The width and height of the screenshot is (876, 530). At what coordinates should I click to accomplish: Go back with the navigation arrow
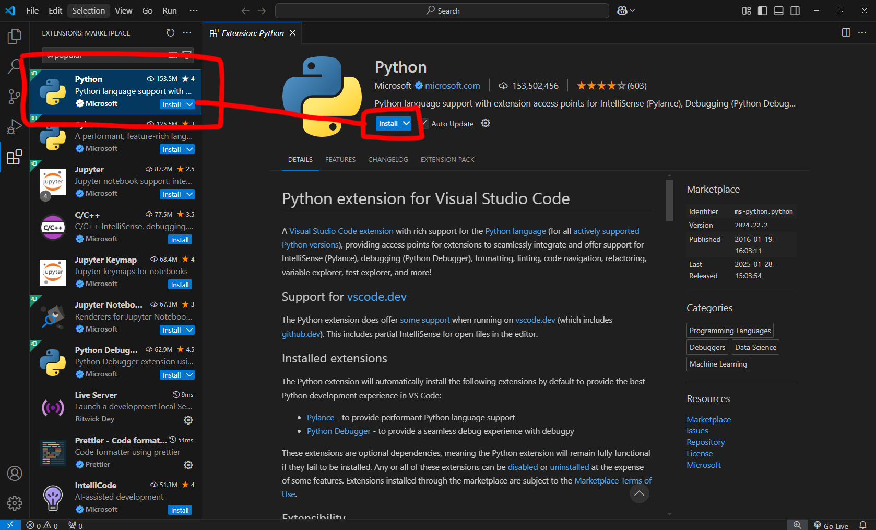(x=245, y=10)
